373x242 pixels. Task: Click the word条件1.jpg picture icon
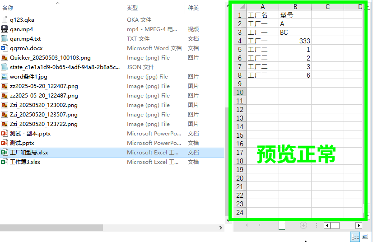click(4, 77)
